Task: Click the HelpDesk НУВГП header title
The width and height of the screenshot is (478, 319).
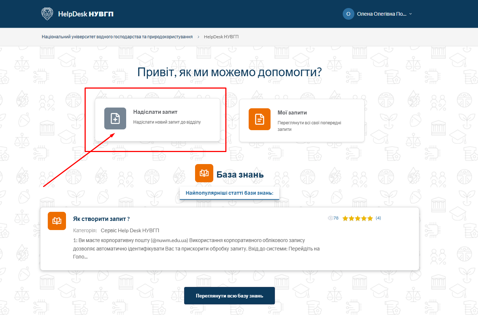Action: click(86, 14)
